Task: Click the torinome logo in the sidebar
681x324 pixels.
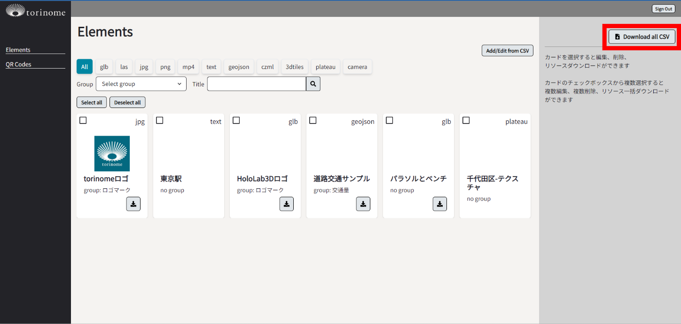Action: tap(35, 11)
